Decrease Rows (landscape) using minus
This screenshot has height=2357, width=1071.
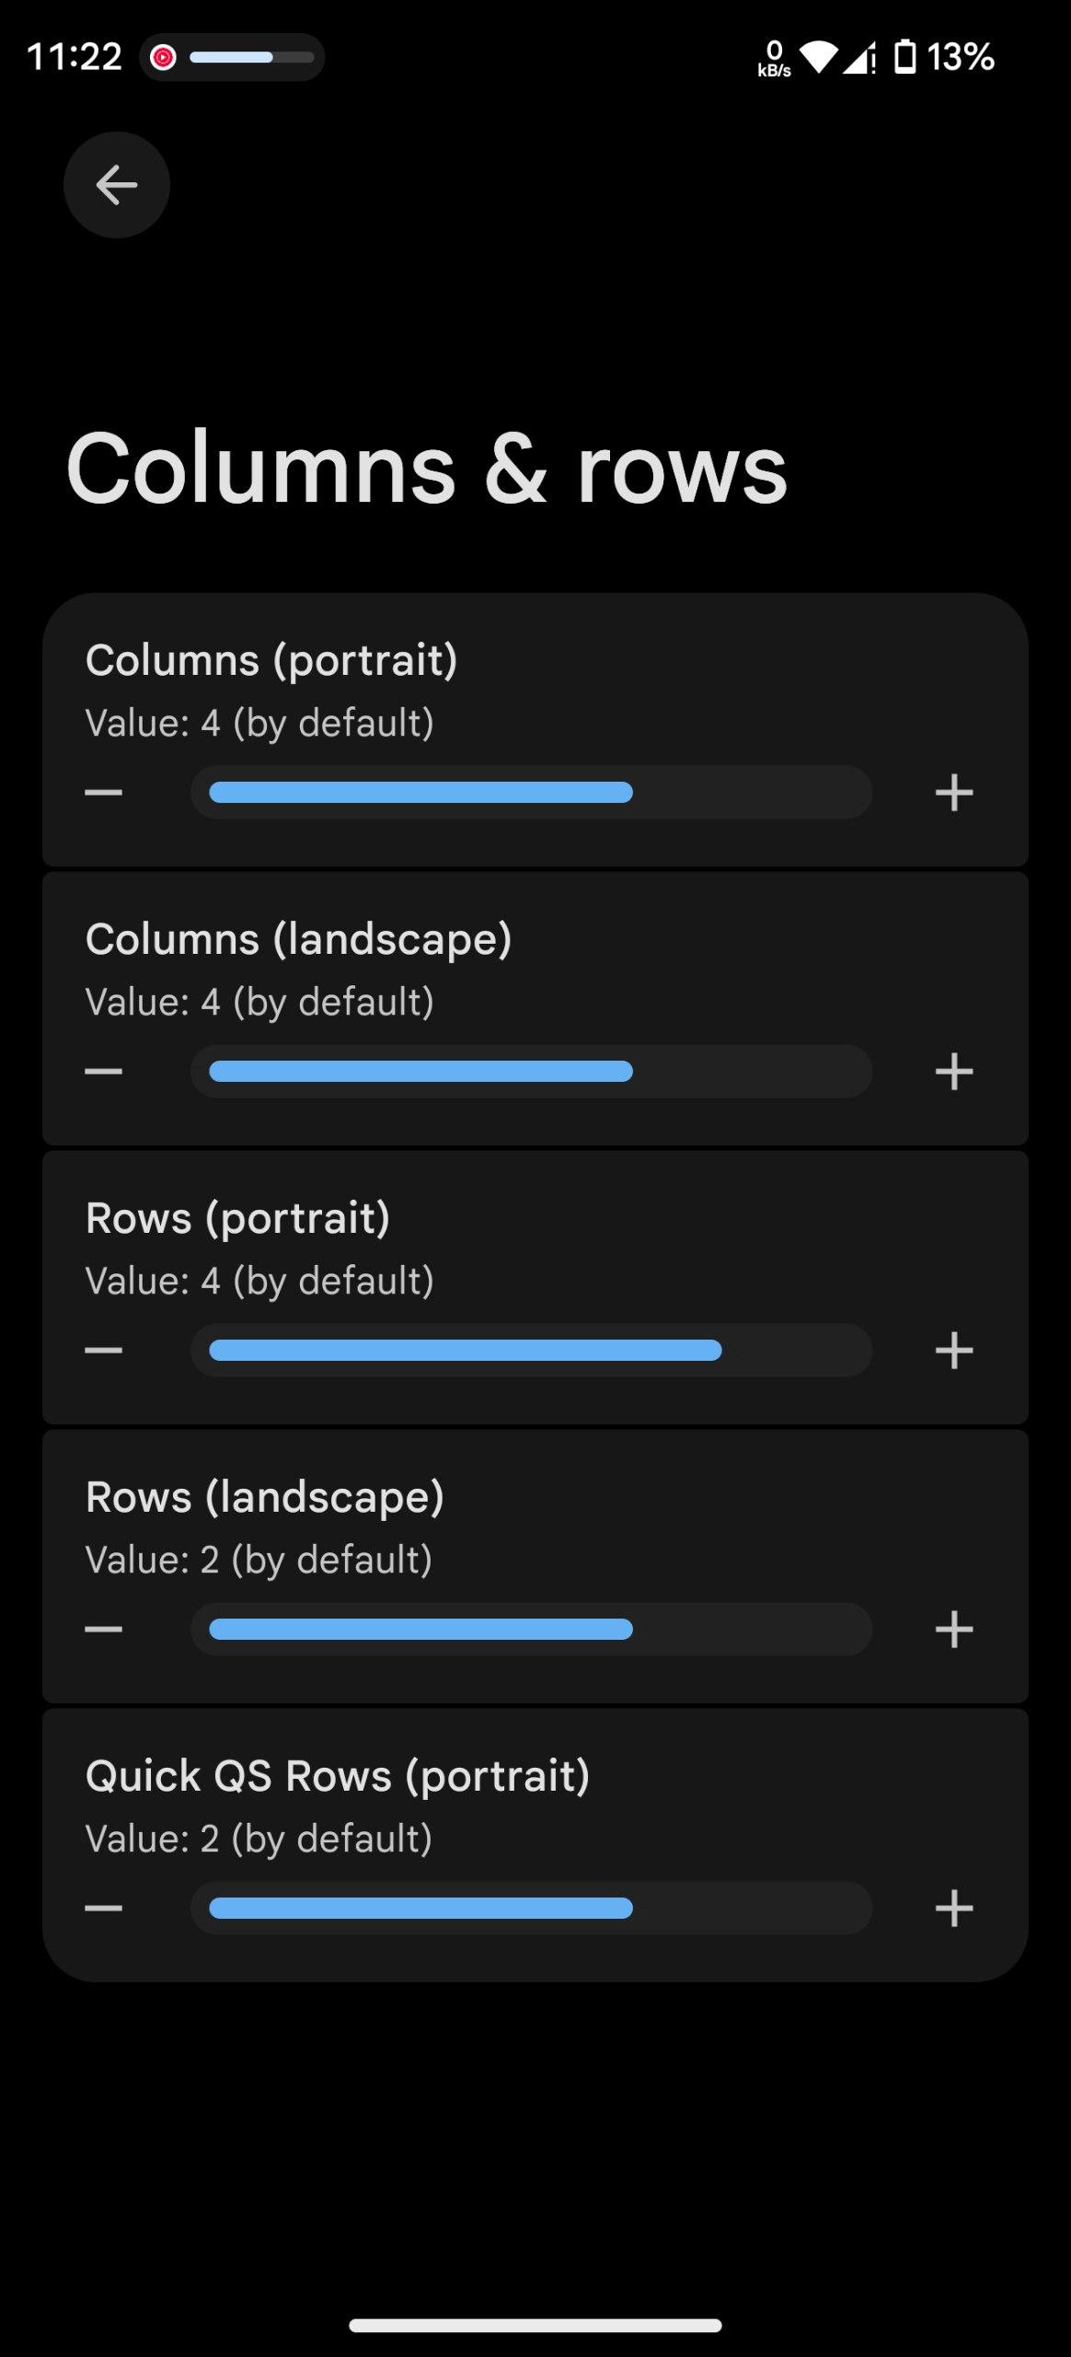(x=104, y=1630)
